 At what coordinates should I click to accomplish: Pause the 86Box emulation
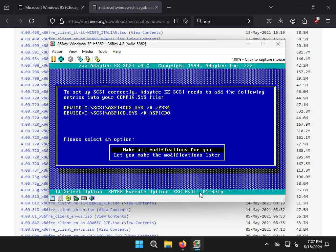click(x=53, y=59)
